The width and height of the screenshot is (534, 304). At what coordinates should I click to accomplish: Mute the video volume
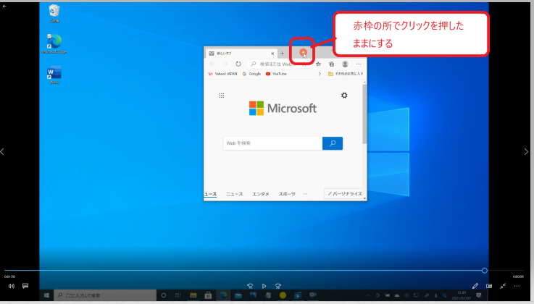(11, 286)
